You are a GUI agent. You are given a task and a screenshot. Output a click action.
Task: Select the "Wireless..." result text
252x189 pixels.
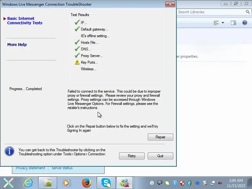[x=89, y=69]
